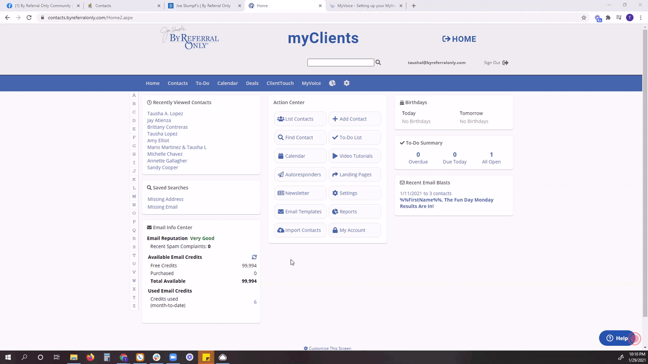The image size is (648, 364).
Task: Bookmark this page with star icon
Action: pos(584,18)
